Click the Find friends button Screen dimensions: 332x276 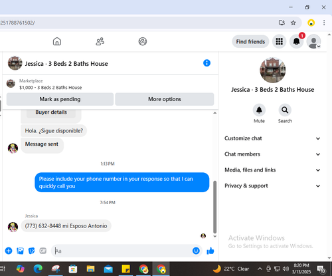pos(250,42)
